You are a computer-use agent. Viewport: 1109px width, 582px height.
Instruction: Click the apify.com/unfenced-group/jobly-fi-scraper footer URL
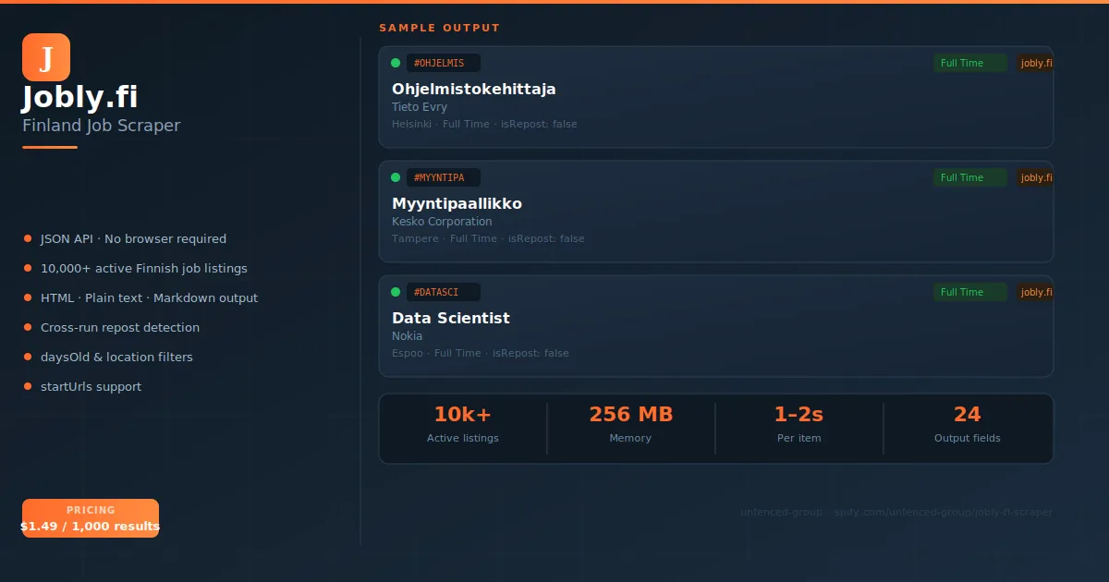pyautogui.click(x=943, y=512)
